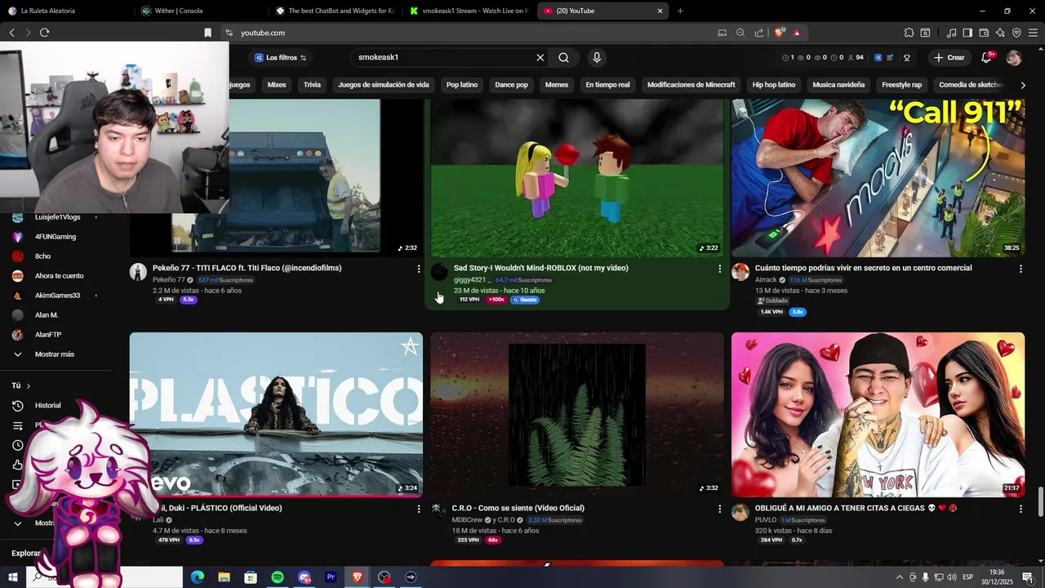This screenshot has width=1045, height=588.
Task: Open more options for Pekeño 77 video
Action: [419, 269]
